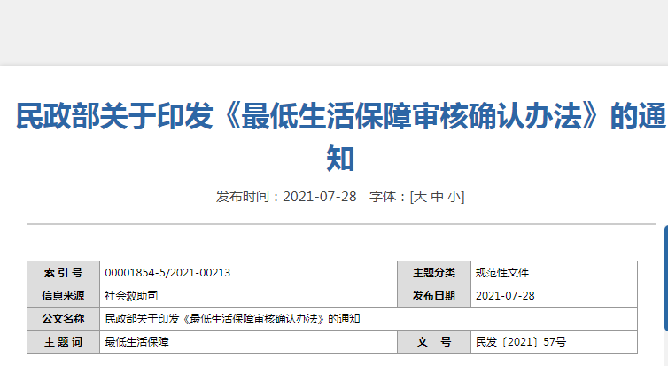Set font size to 中 (medium)

[437, 197]
